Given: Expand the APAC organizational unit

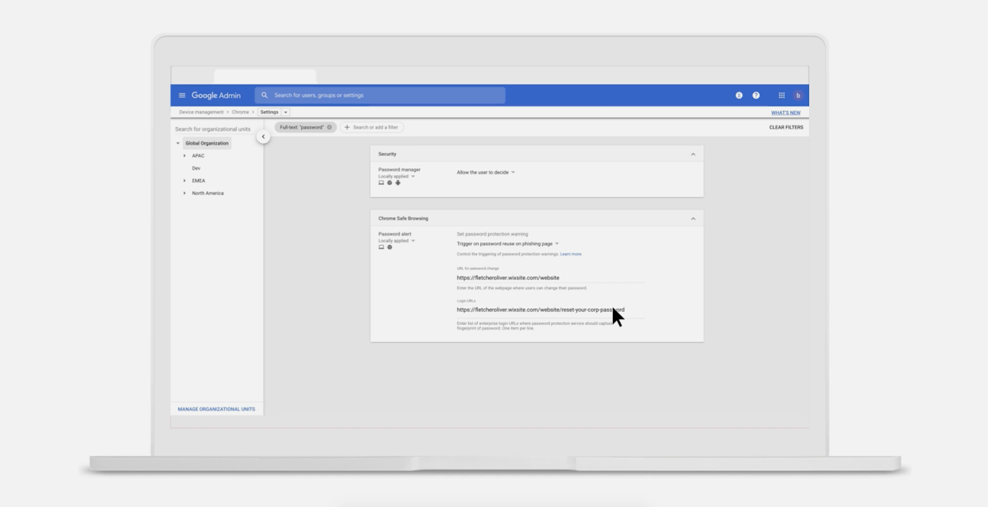Looking at the screenshot, I should (x=184, y=156).
